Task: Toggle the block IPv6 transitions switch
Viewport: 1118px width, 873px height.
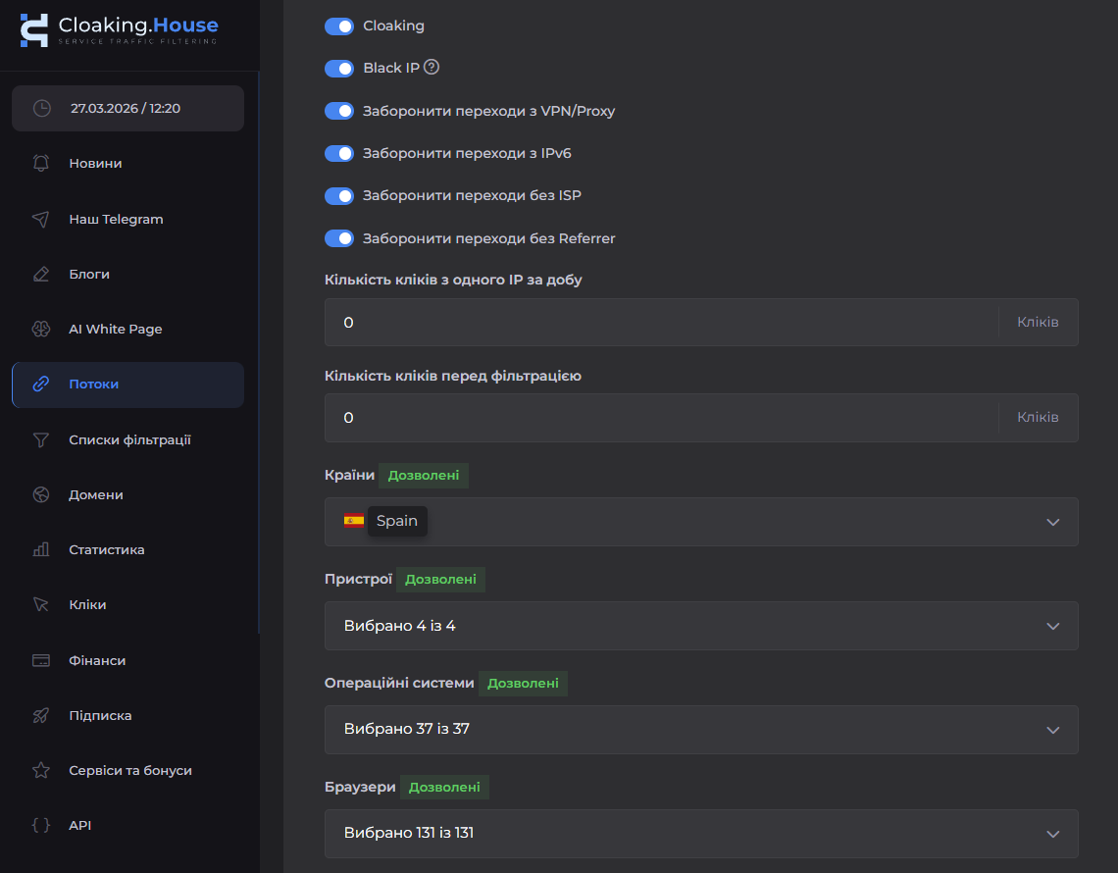Action: [x=339, y=153]
